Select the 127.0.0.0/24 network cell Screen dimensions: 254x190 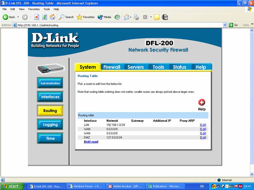(x=114, y=137)
